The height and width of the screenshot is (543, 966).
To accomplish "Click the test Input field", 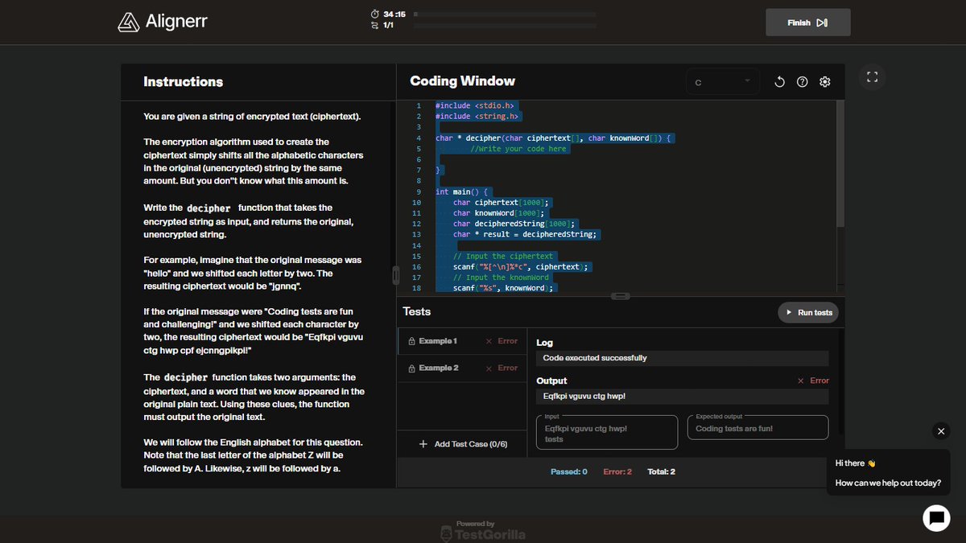I will (x=607, y=432).
